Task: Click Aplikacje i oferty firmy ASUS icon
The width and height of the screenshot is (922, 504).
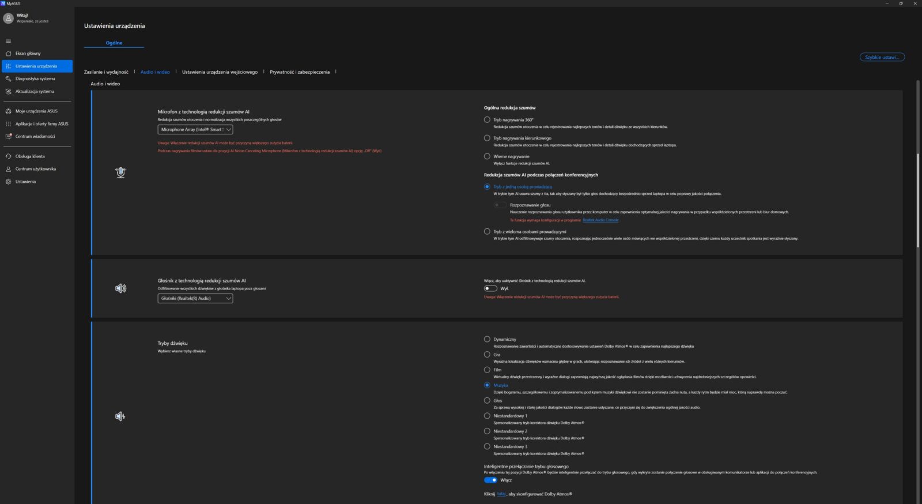Action: point(9,124)
